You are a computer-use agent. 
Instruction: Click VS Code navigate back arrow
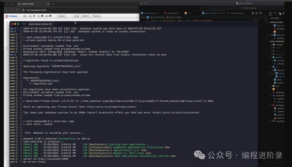202,8
